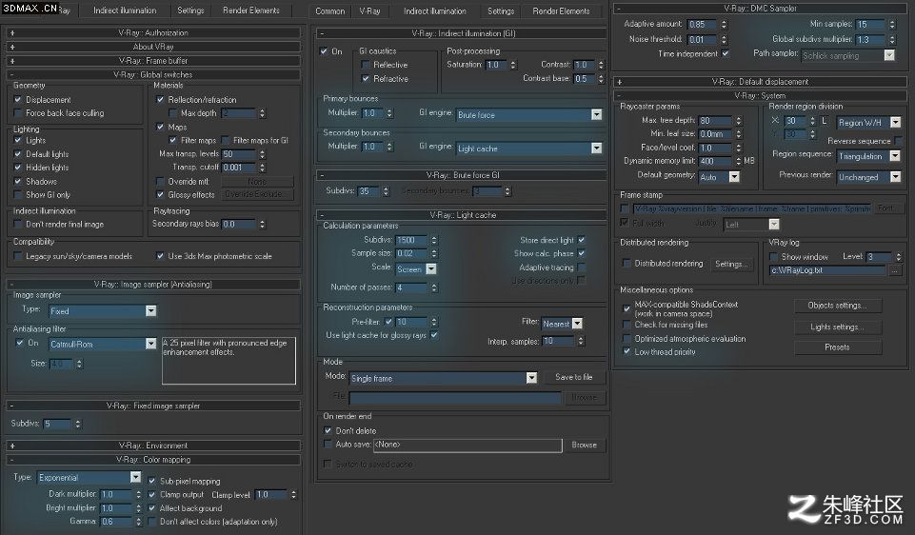Enable Reflective GI caustics
The image size is (915, 535).
point(366,65)
